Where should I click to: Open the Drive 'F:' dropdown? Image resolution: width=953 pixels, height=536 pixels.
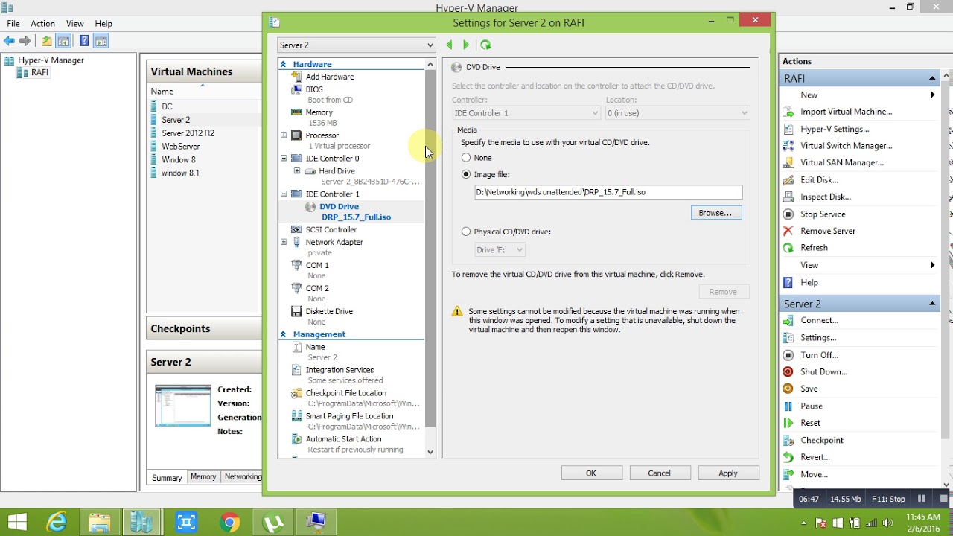point(500,249)
